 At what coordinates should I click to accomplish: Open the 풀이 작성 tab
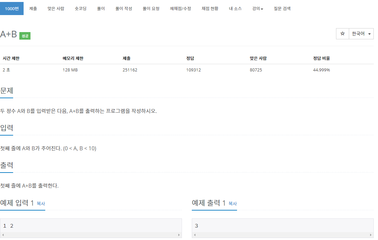(x=123, y=9)
